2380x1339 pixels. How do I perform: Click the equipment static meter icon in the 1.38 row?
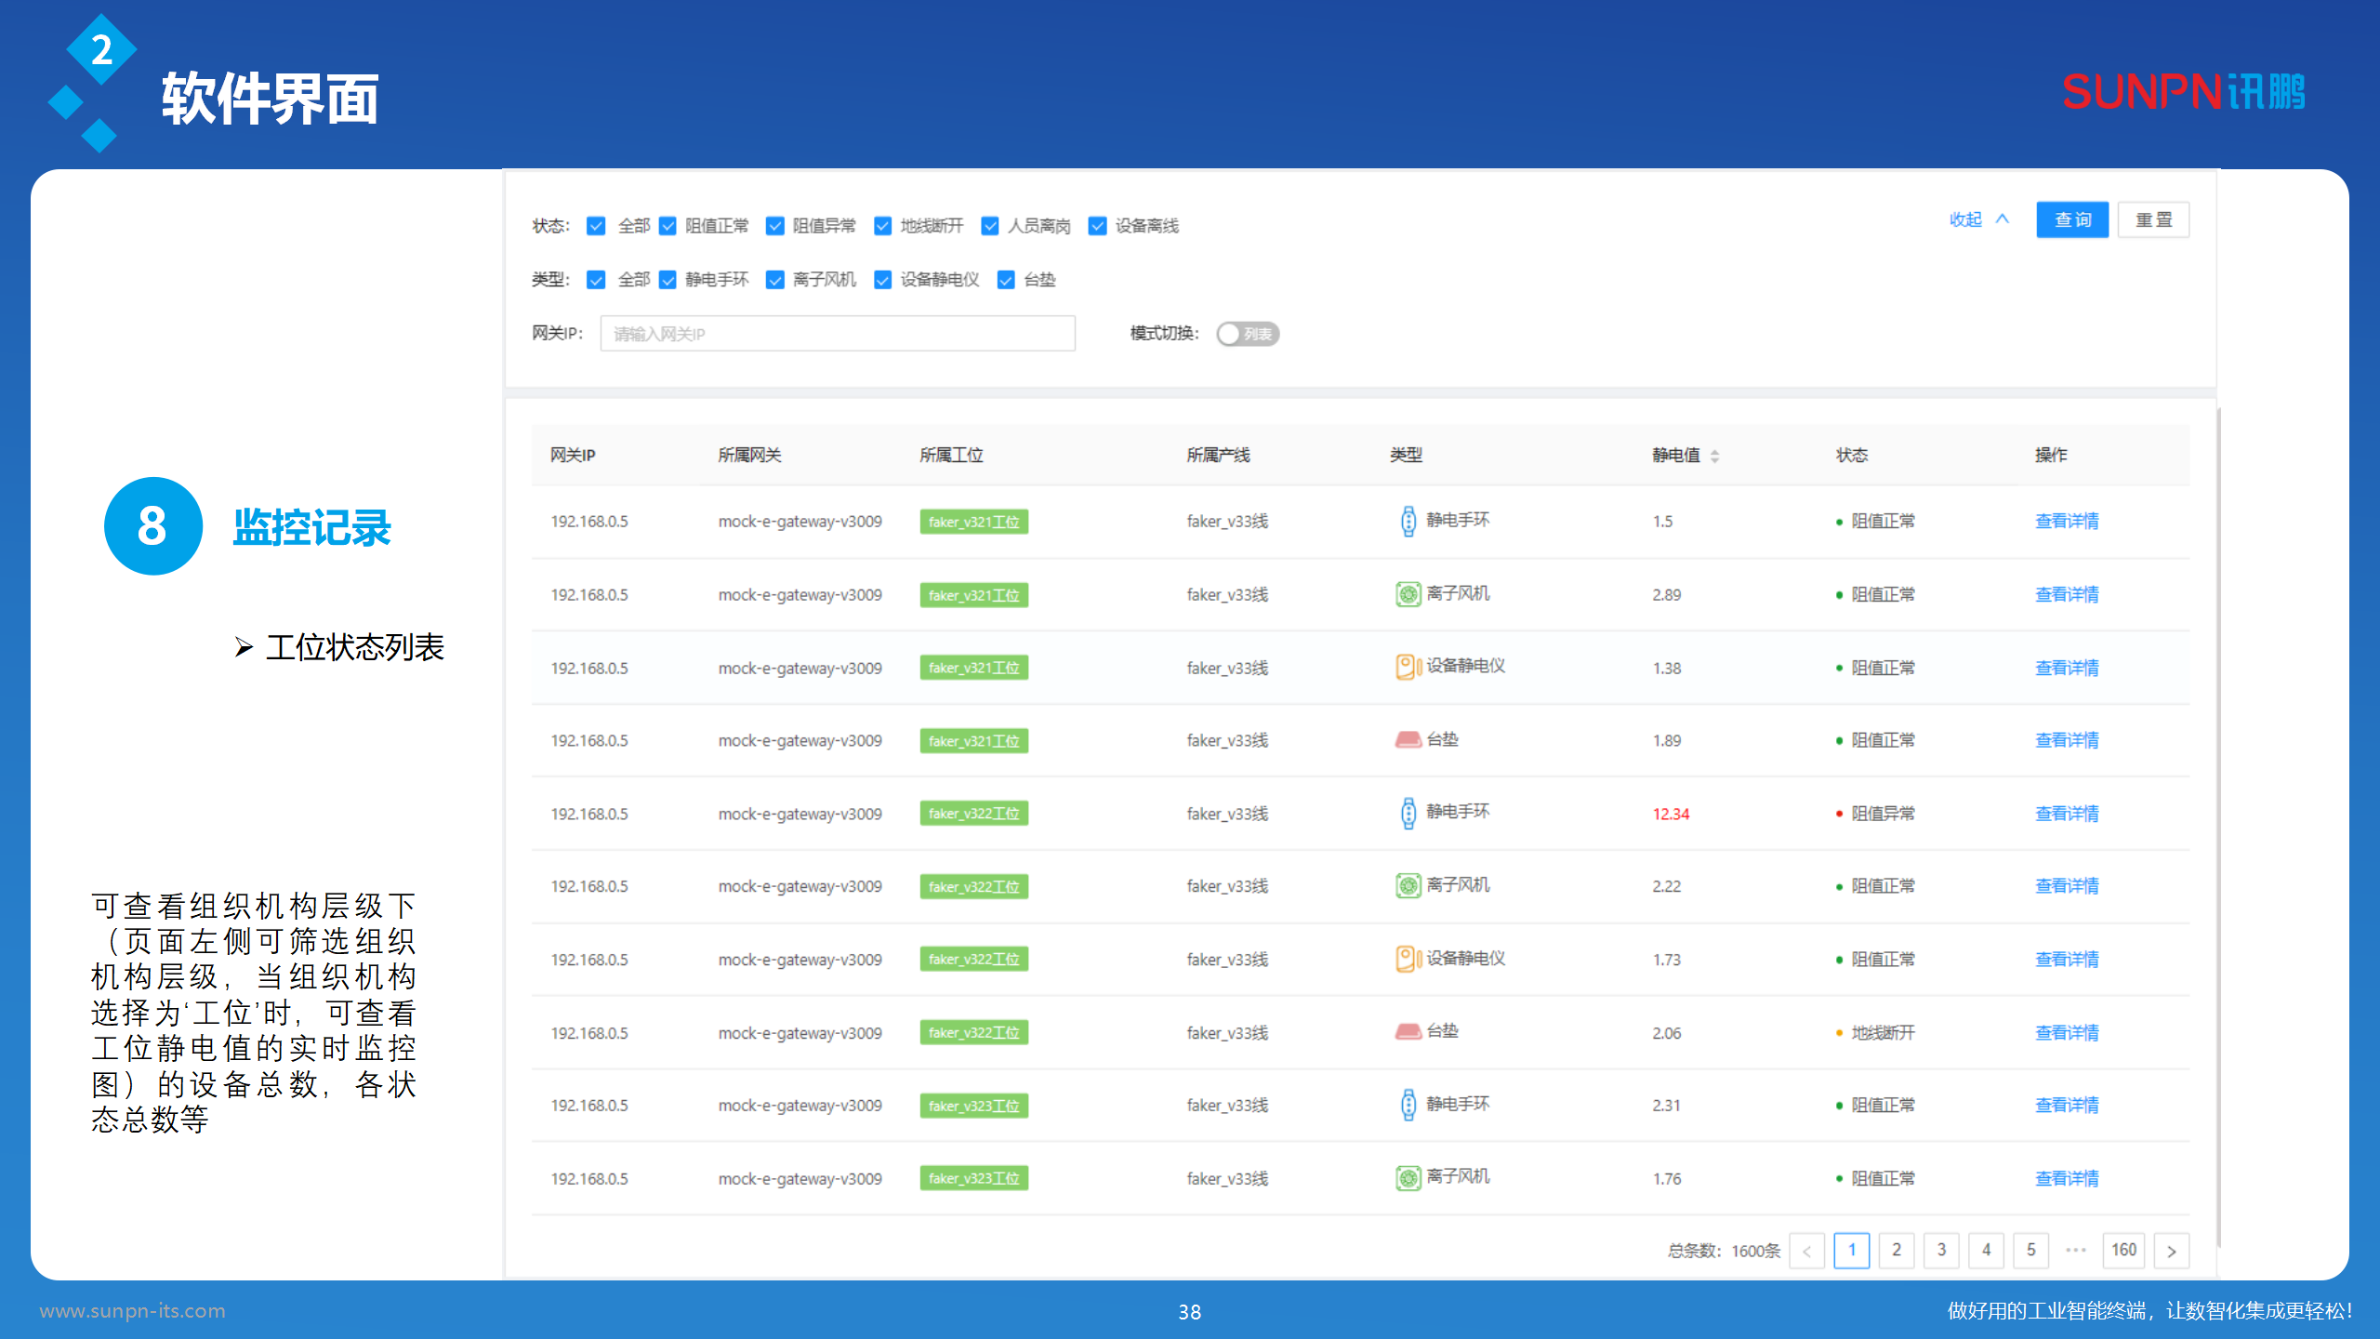[1408, 667]
